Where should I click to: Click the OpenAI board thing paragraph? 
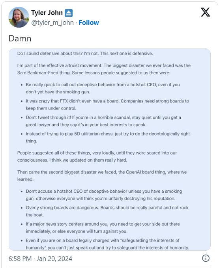pyautogui.click(x=102, y=175)
